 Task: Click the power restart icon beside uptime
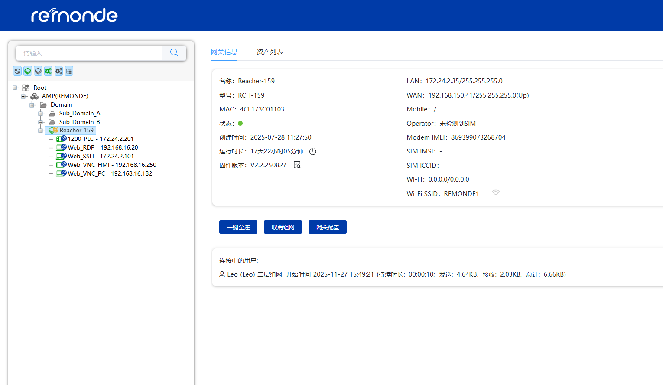pyautogui.click(x=313, y=152)
